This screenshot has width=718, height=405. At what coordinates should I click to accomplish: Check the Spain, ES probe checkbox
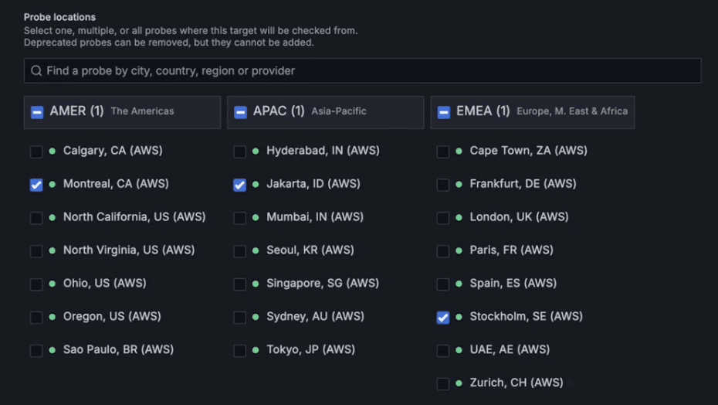click(443, 284)
